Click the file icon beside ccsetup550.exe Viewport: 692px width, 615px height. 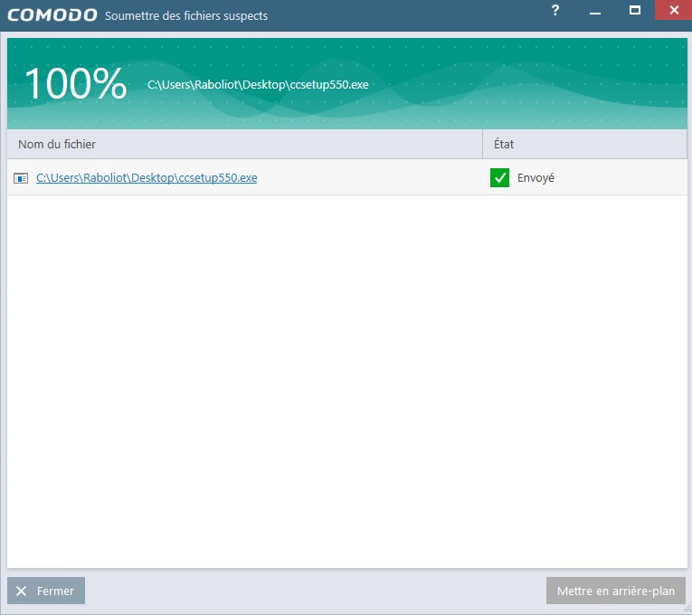tap(21, 178)
